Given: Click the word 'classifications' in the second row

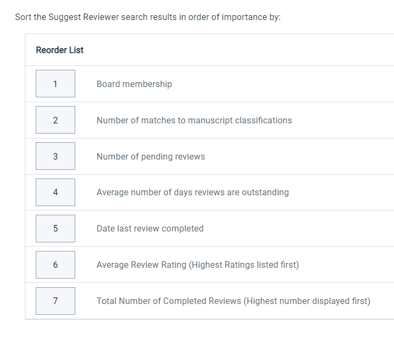Looking at the screenshot, I should pyautogui.click(x=264, y=120).
